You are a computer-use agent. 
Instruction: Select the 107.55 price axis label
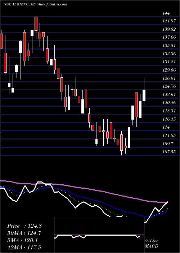(x=170, y=152)
